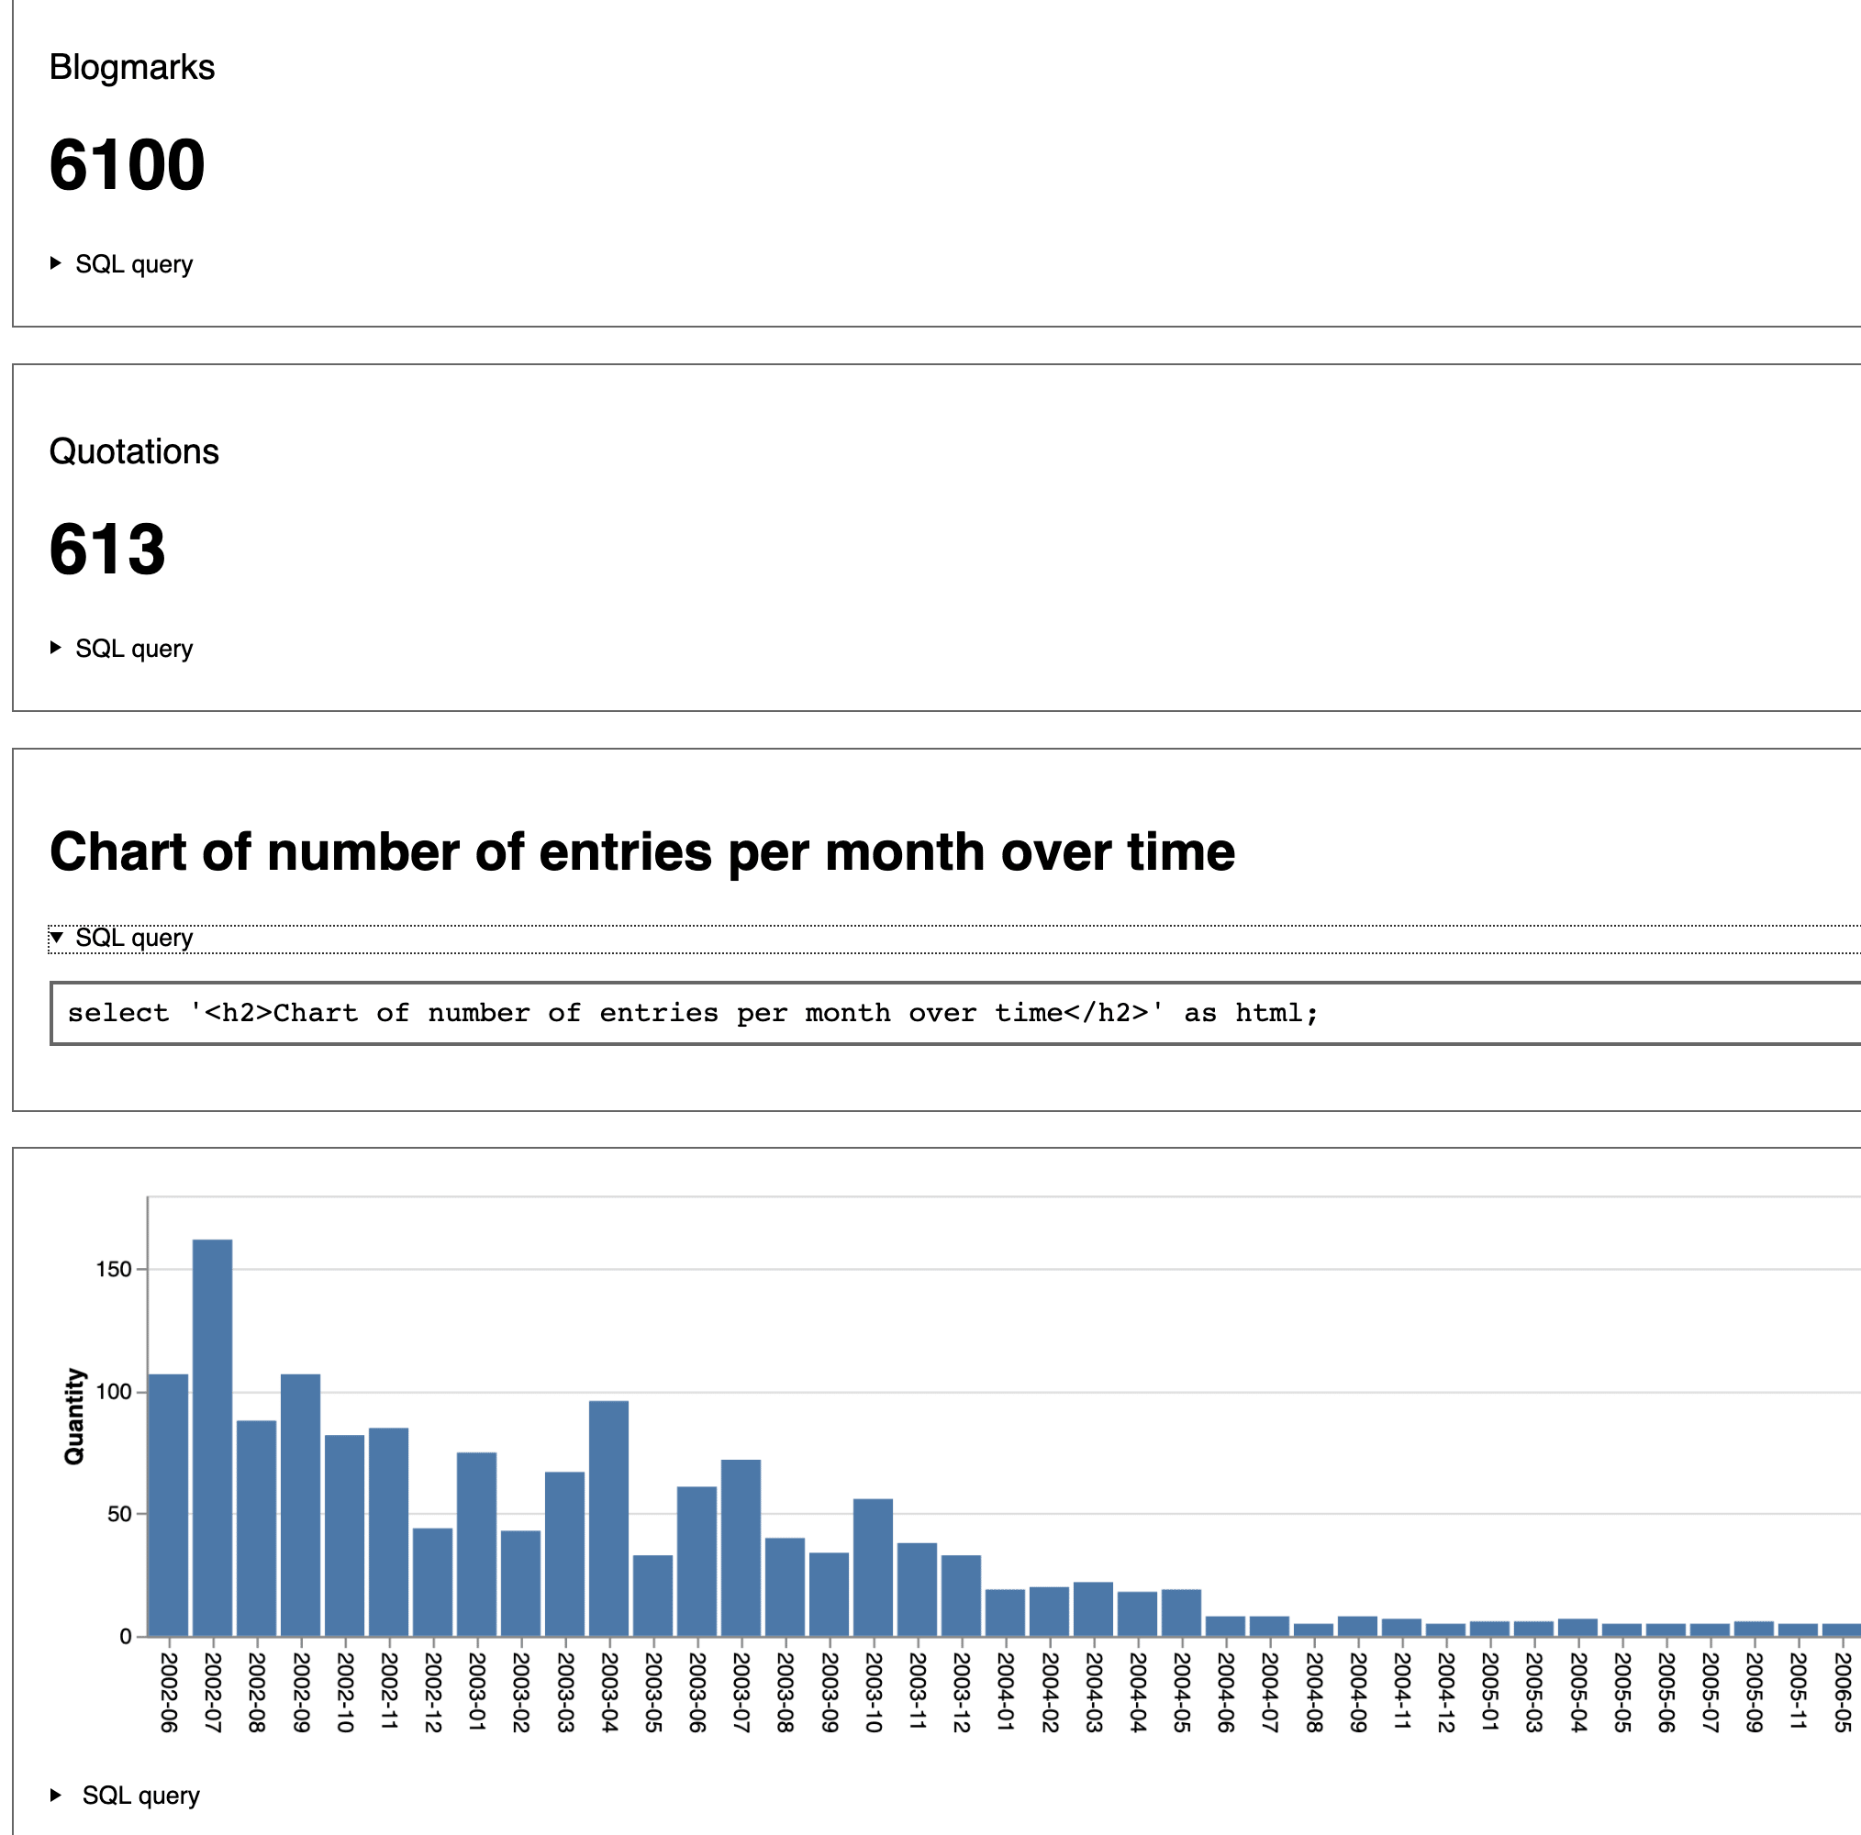Expand the SQL query under Blogmarks
Image resolution: width=1861 pixels, height=1835 pixels.
[133, 262]
